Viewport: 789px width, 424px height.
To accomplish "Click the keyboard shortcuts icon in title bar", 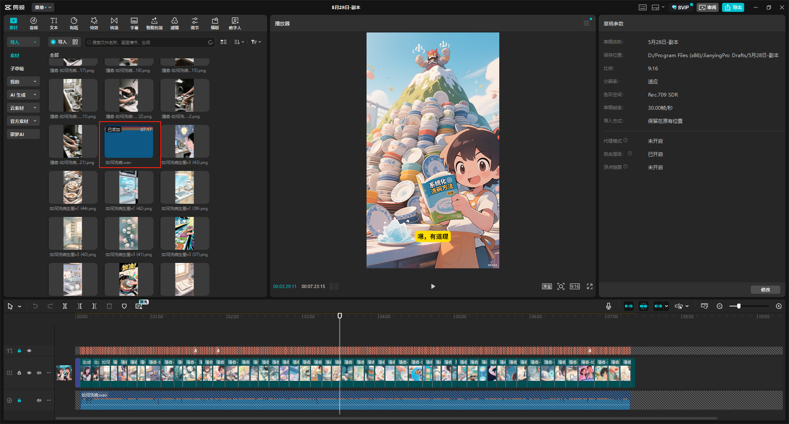I will click(x=643, y=7).
